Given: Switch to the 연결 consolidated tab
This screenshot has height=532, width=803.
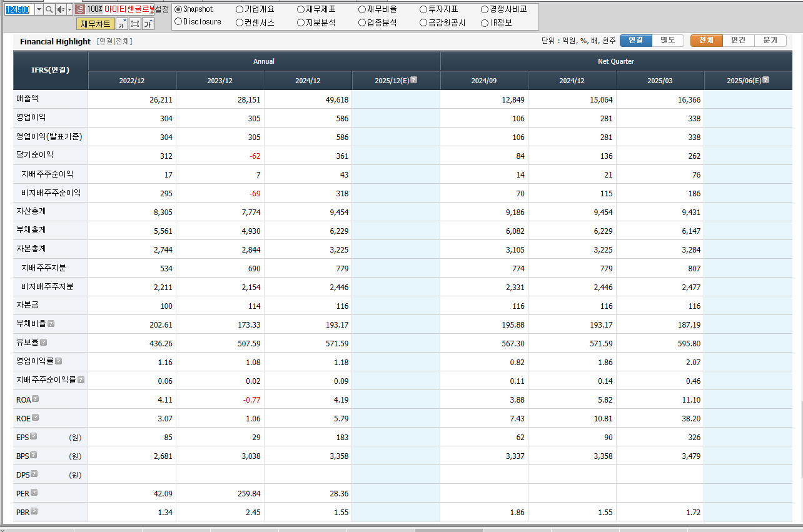Looking at the screenshot, I should tap(636, 40).
